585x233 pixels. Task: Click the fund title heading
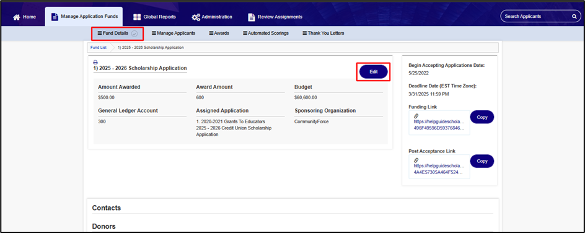tap(140, 68)
